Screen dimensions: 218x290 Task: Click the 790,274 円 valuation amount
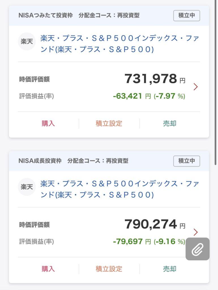click(155, 225)
